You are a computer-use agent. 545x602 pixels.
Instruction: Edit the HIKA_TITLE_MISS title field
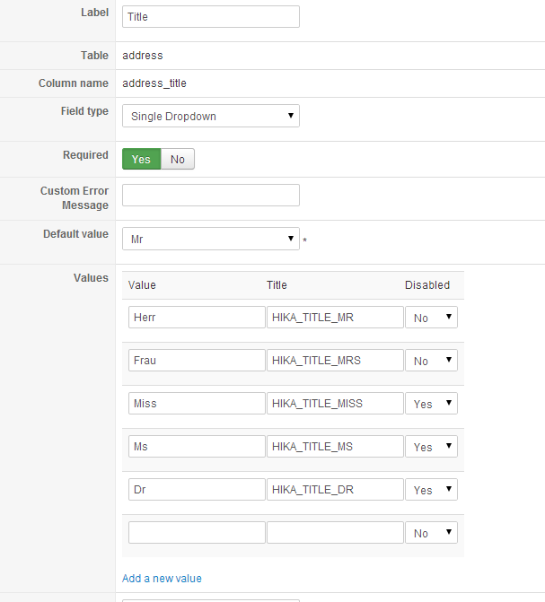click(335, 404)
